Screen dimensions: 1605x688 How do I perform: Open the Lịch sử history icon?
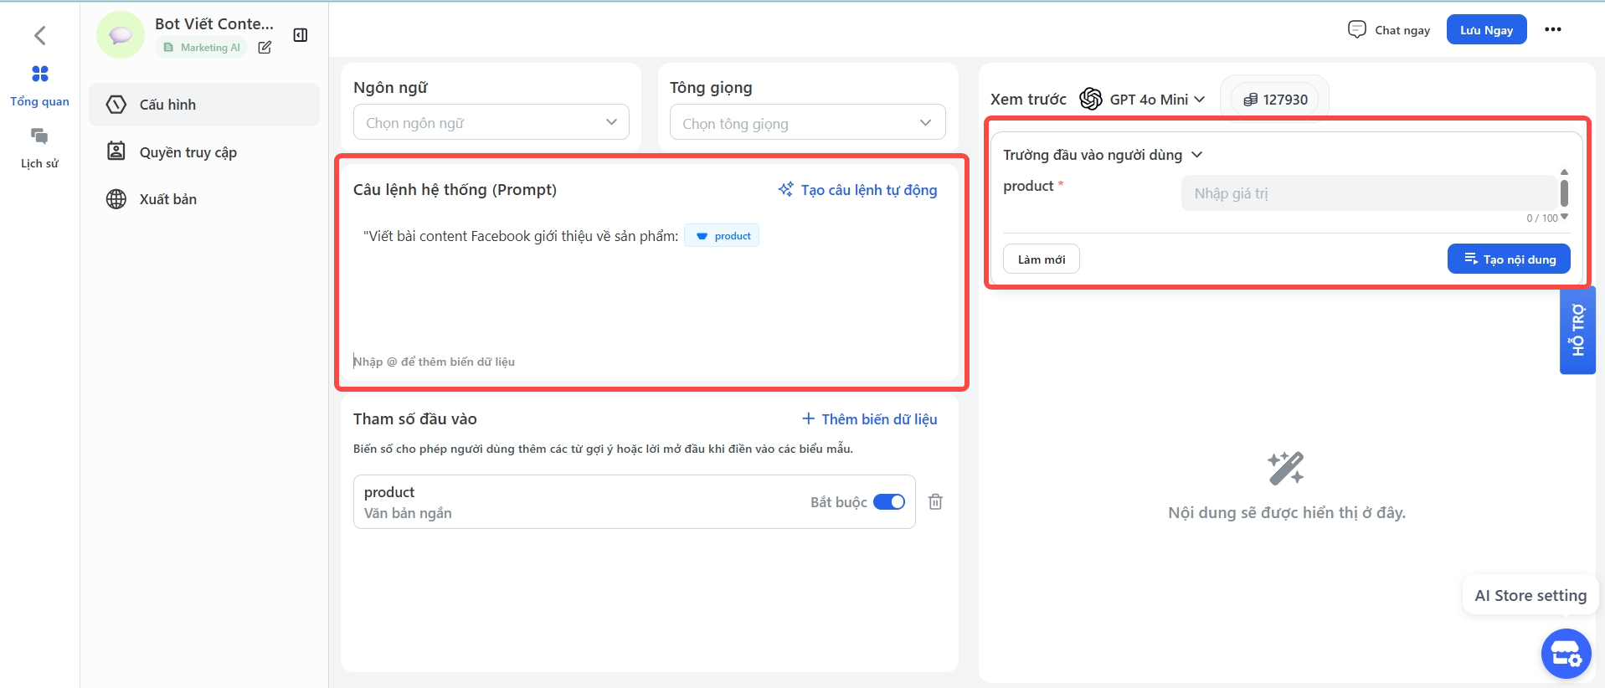[39, 136]
